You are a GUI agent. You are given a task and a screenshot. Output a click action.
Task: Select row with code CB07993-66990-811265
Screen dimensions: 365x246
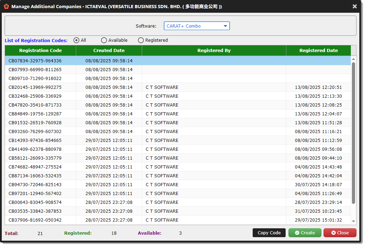point(35,70)
